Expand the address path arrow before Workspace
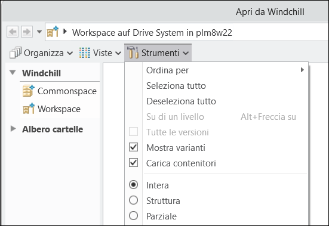This screenshot has width=329, height=226. pos(65,32)
